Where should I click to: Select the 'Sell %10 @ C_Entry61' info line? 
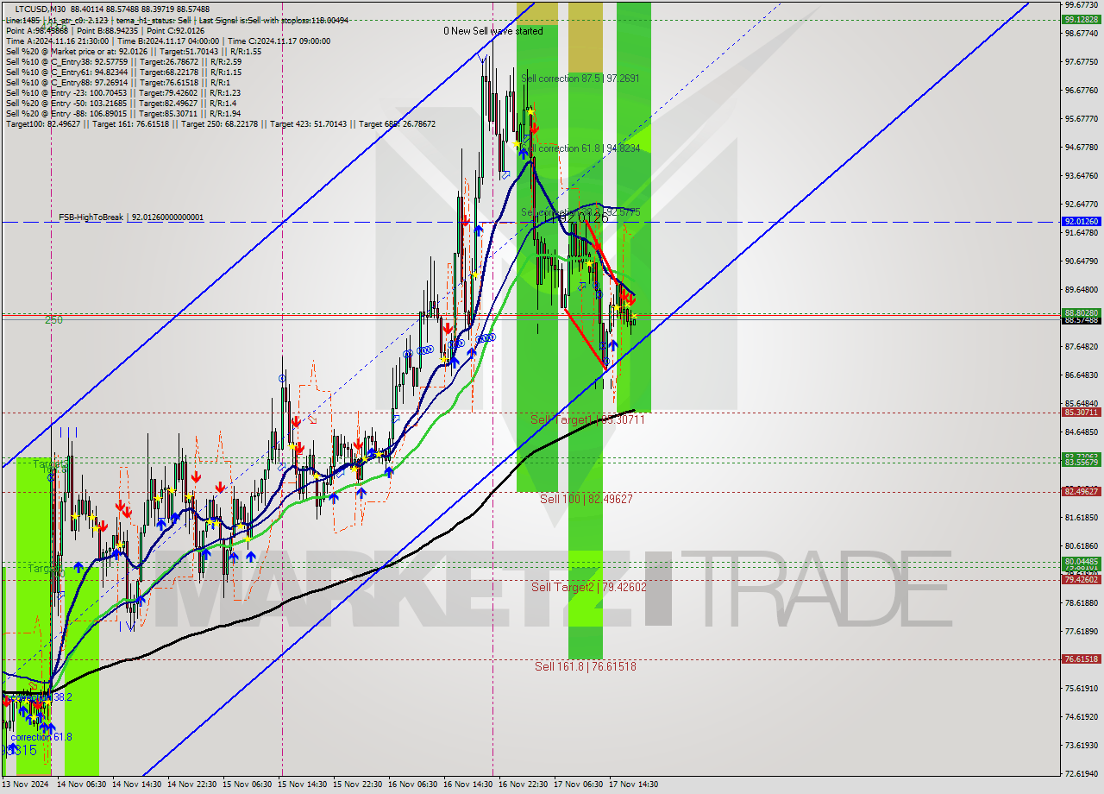click(123, 72)
